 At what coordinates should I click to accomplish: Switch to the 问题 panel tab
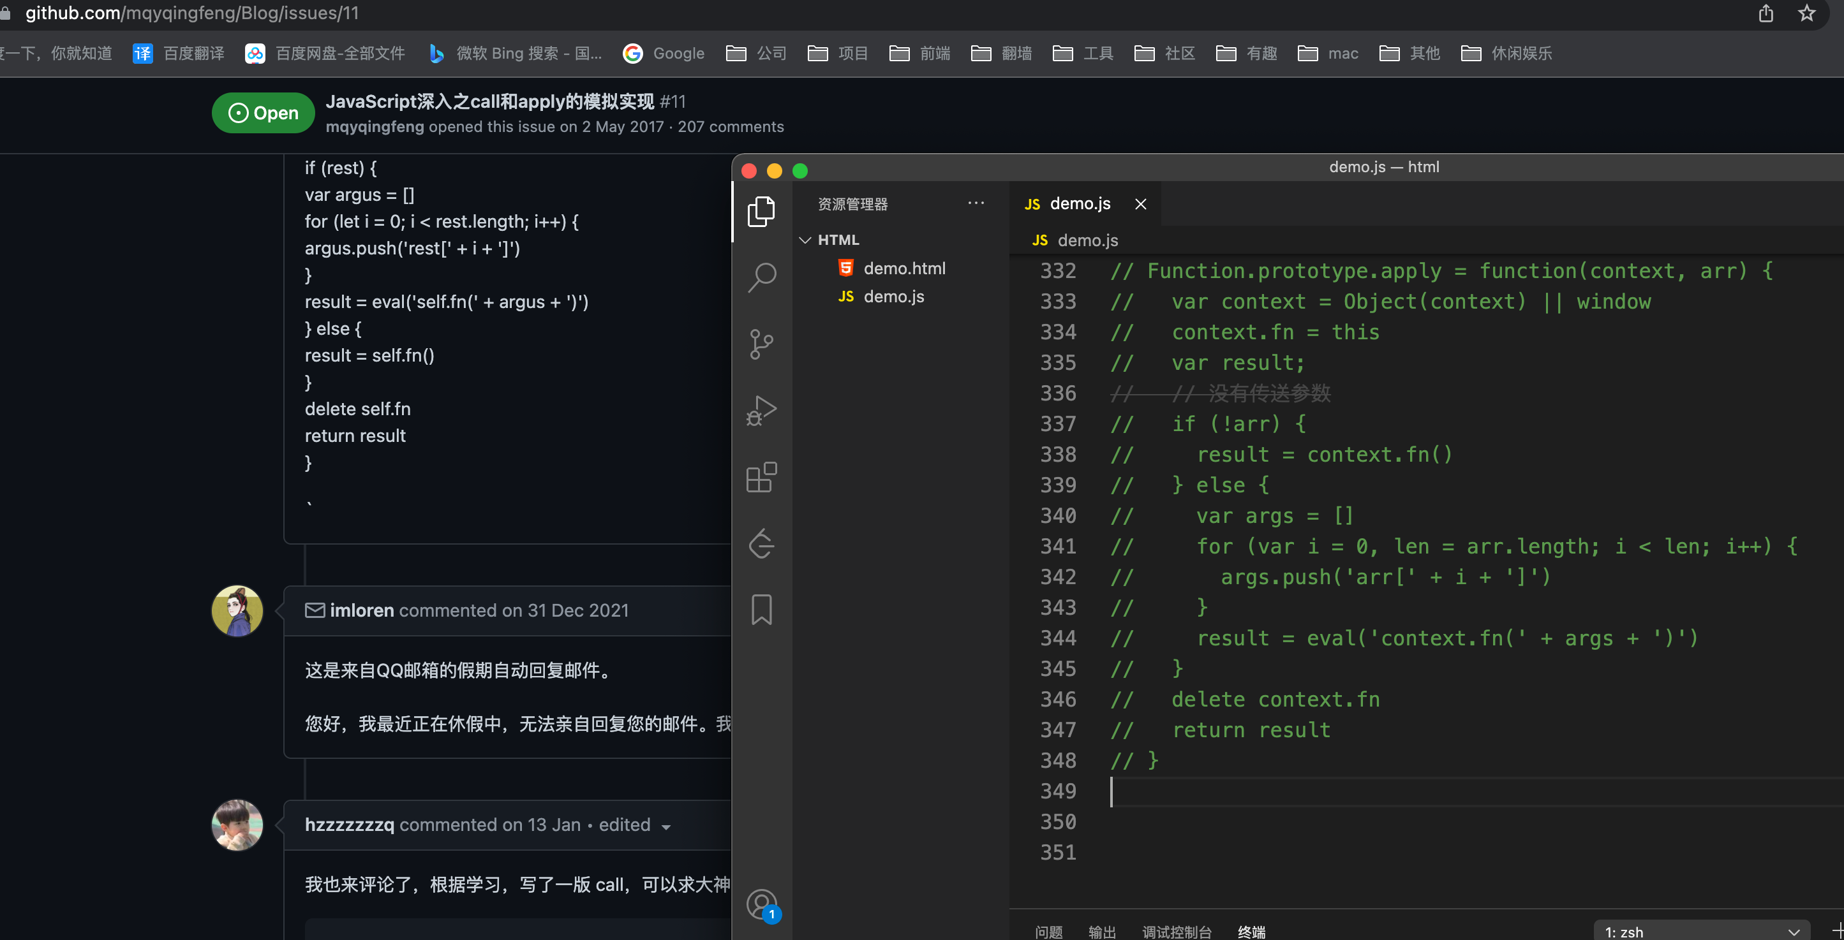click(1049, 932)
